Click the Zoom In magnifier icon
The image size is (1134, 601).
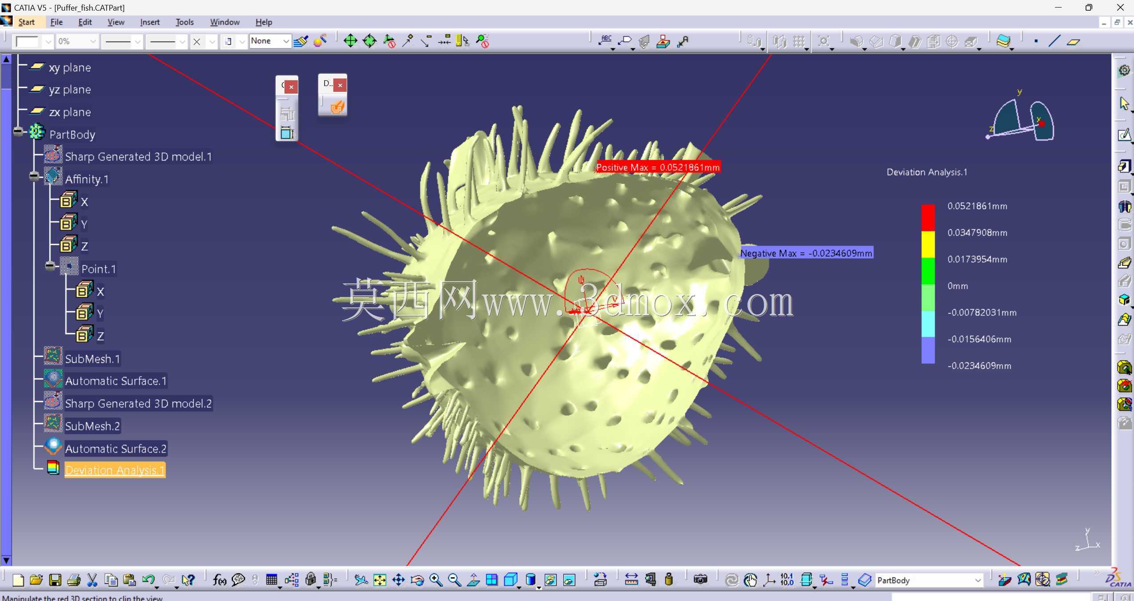[x=436, y=580]
